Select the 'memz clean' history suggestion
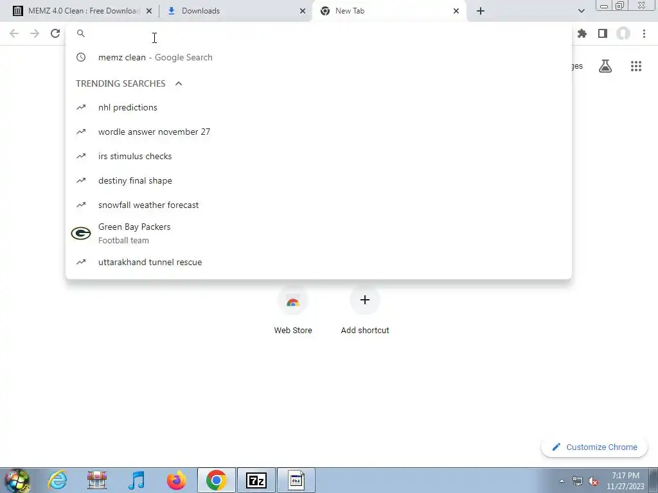This screenshot has height=493, width=658. [x=319, y=57]
